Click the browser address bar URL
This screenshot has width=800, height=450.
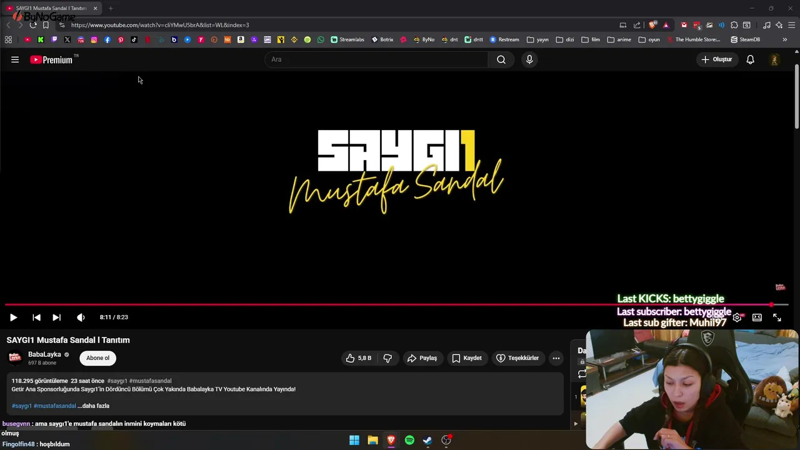click(x=160, y=25)
